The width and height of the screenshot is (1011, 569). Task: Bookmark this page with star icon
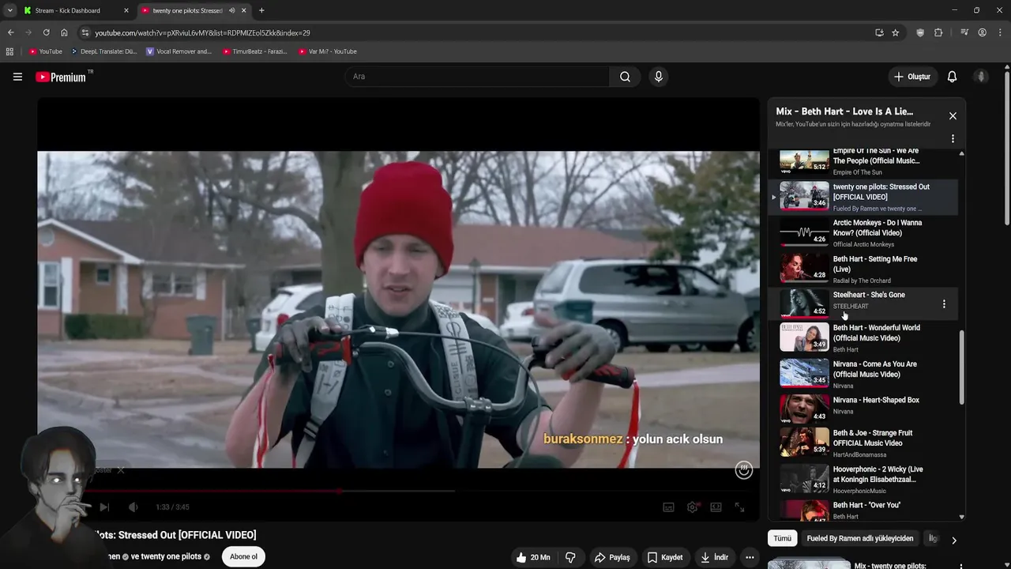click(x=895, y=32)
